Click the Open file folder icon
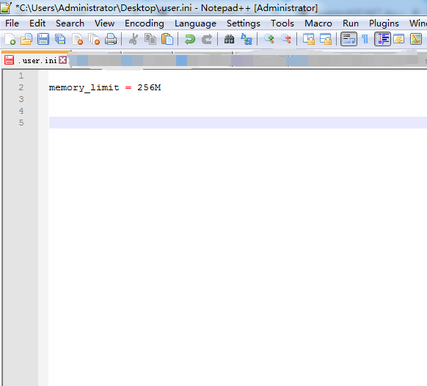Screen dimensions: 427x386 click(x=26, y=39)
